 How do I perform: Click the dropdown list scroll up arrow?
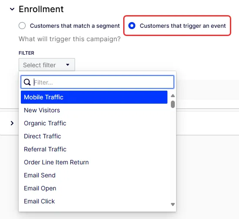[x=173, y=96]
